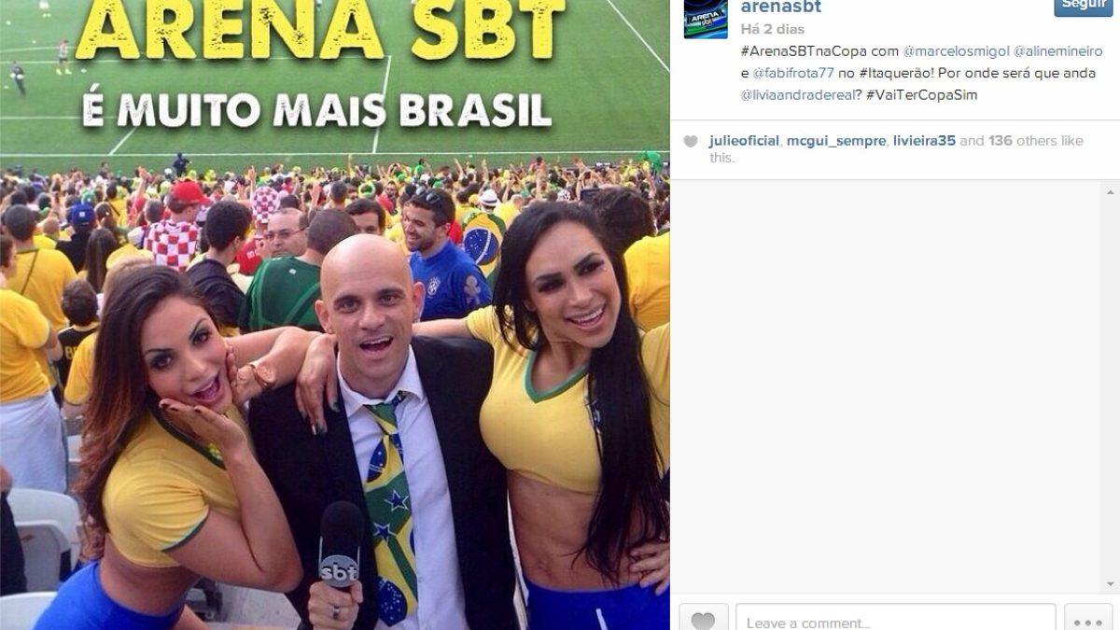Open the arenasbt username link
This screenshot has width=1120, height=630.
pyautogui.click(x=781, y=7)
